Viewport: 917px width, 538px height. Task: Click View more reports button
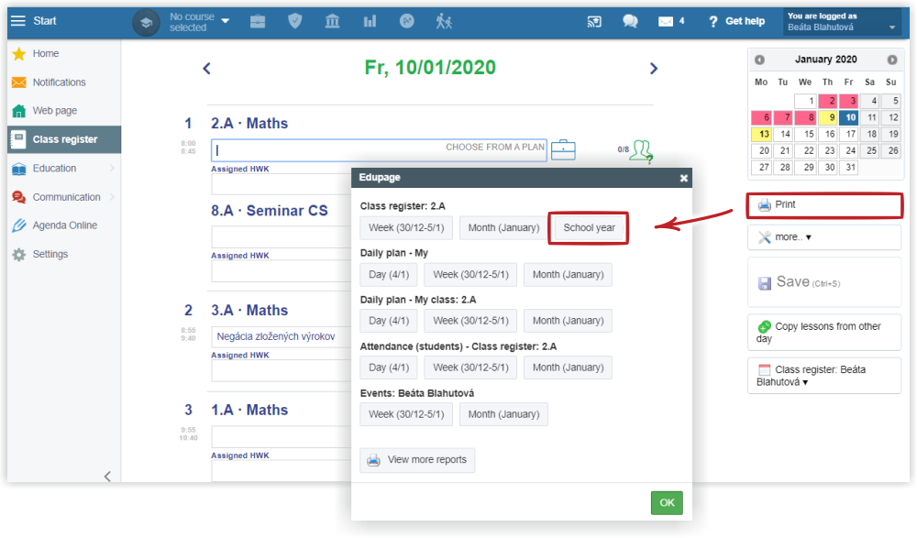tap(417, 460)
